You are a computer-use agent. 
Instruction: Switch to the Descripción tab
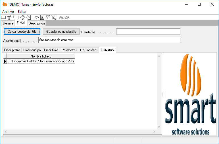coord(37,23)
